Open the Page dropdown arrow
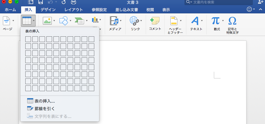 pyautogui.click(x=13, y=21)
